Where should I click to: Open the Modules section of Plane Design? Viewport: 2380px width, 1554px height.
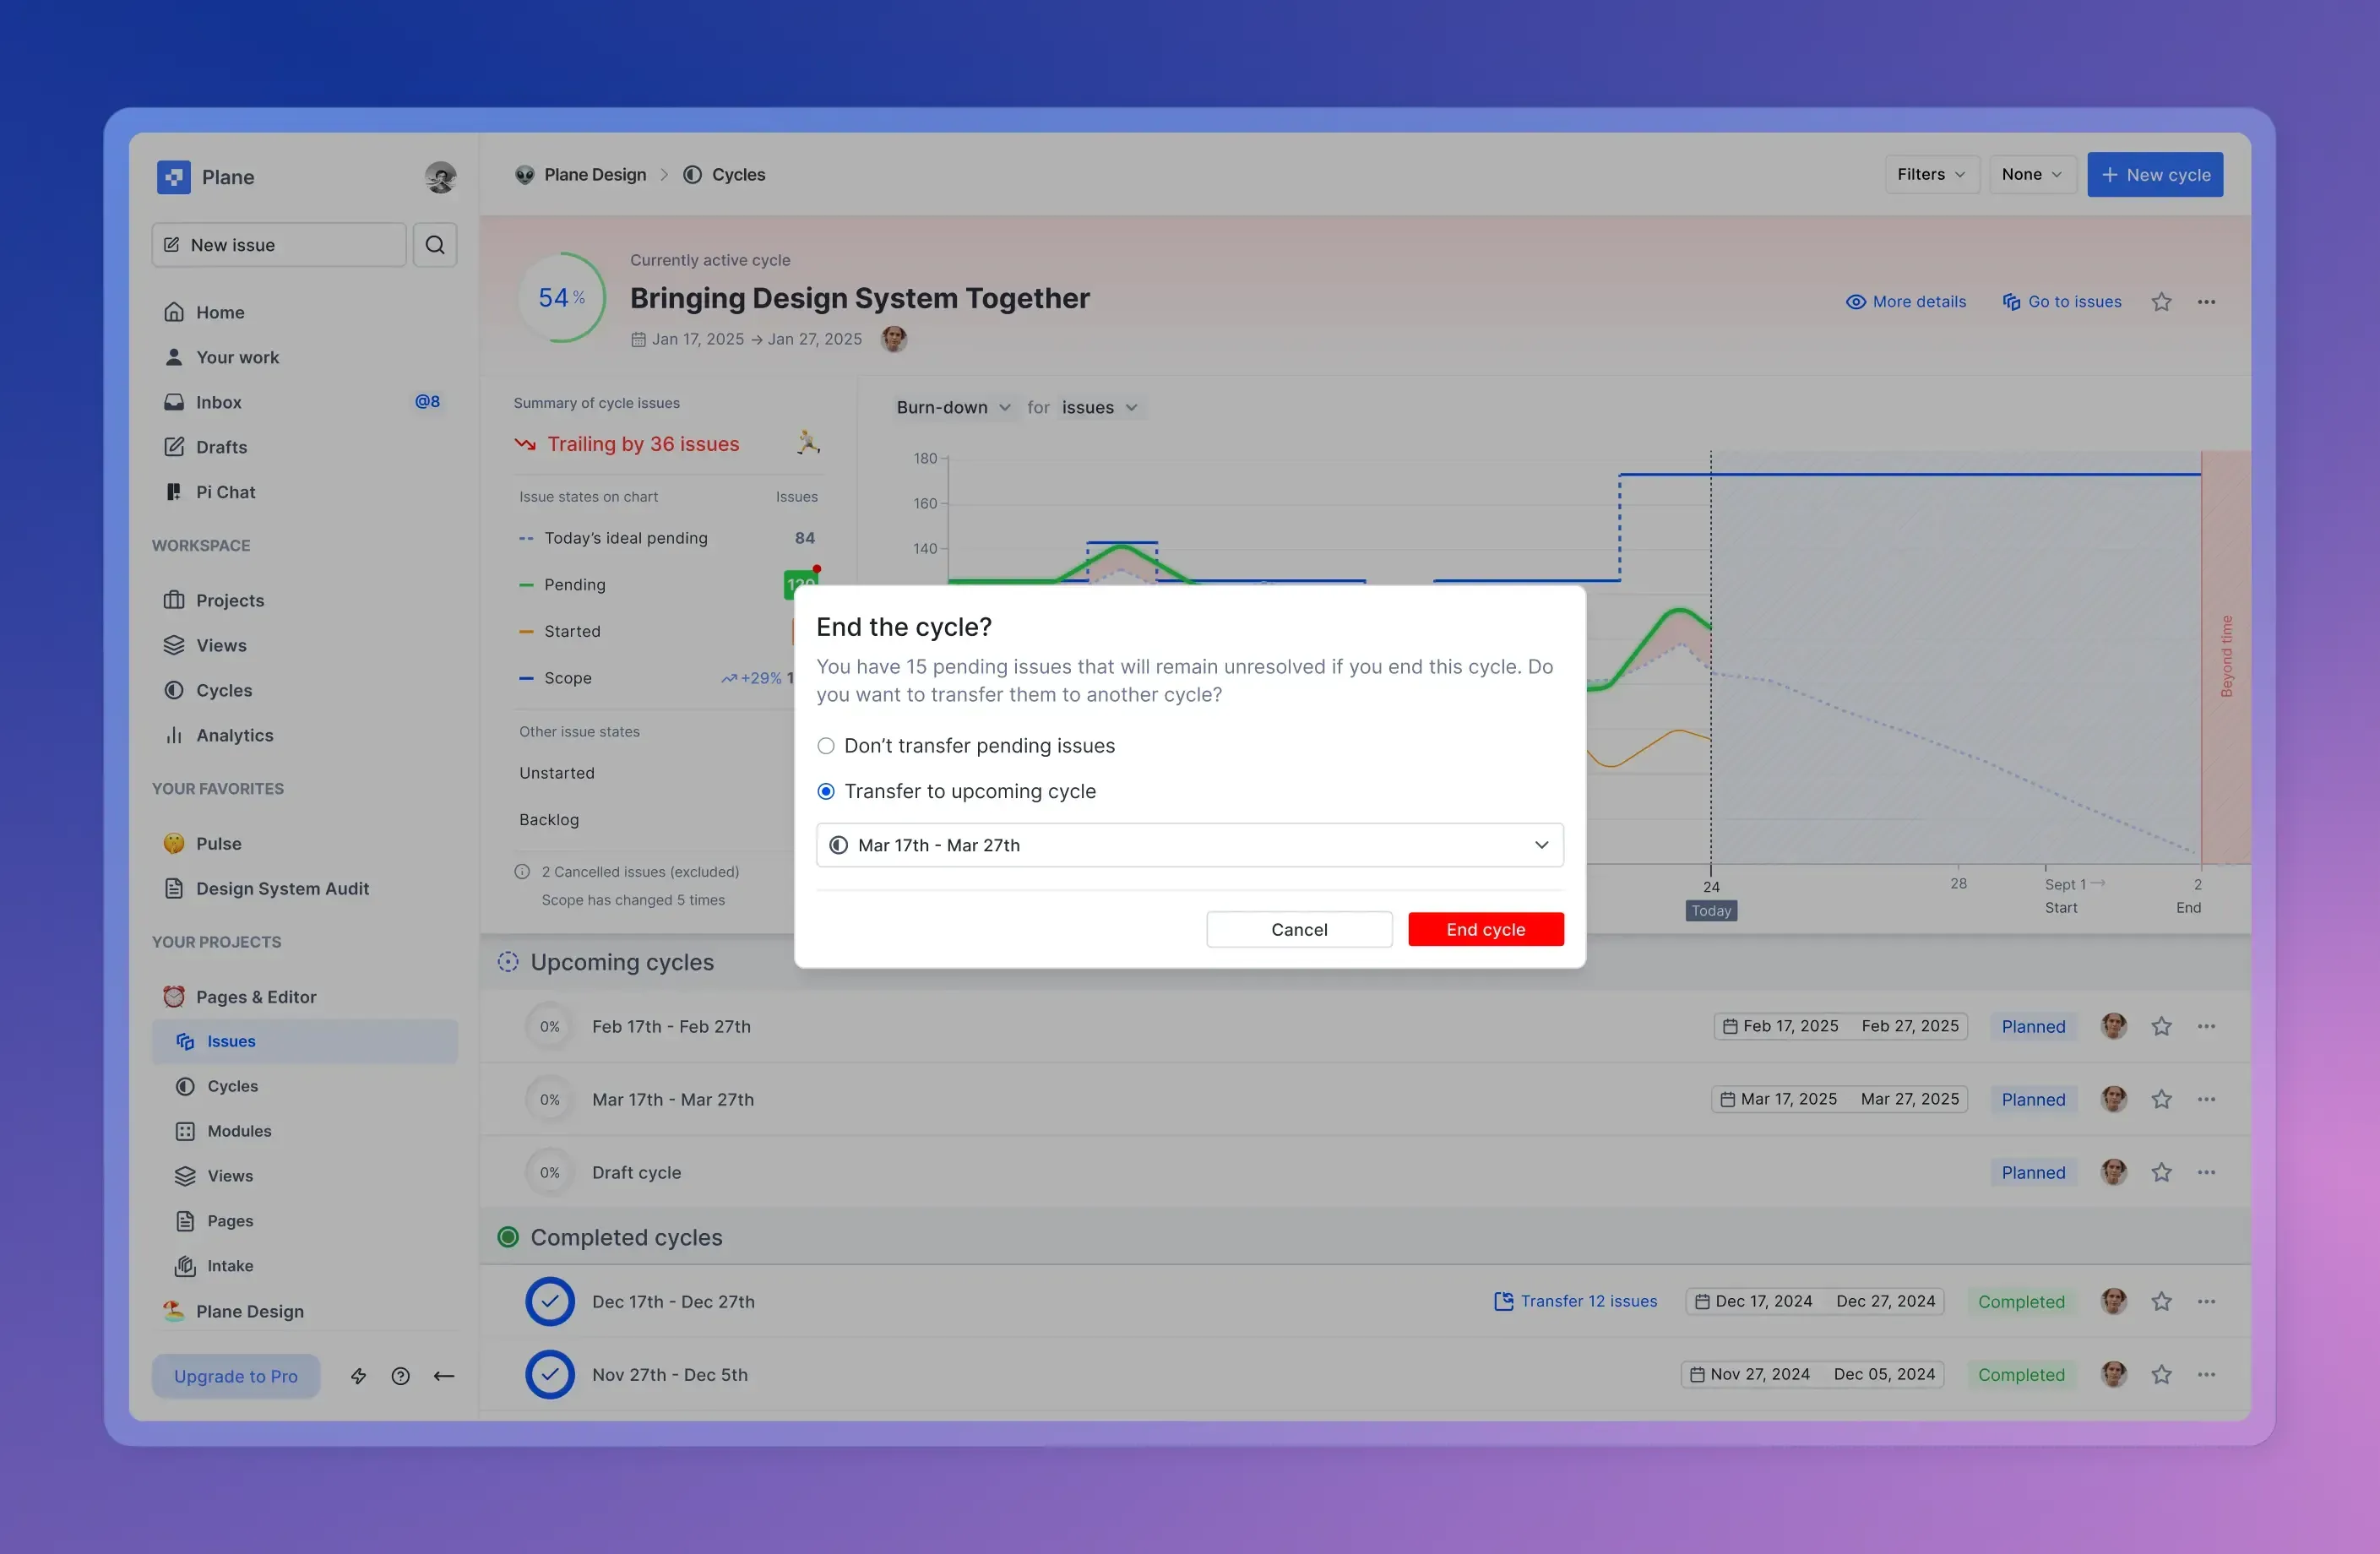click(240, 1131)
